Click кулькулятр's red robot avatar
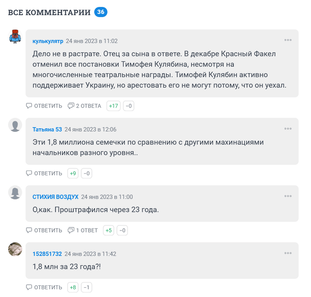 [x=15, y=37]
